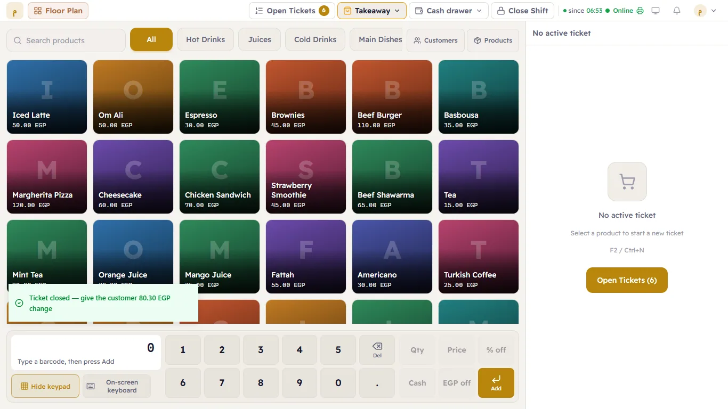The image size is (728, 409).
Task: Click the Add enter-arrow key
Action: tap(496, 383)
